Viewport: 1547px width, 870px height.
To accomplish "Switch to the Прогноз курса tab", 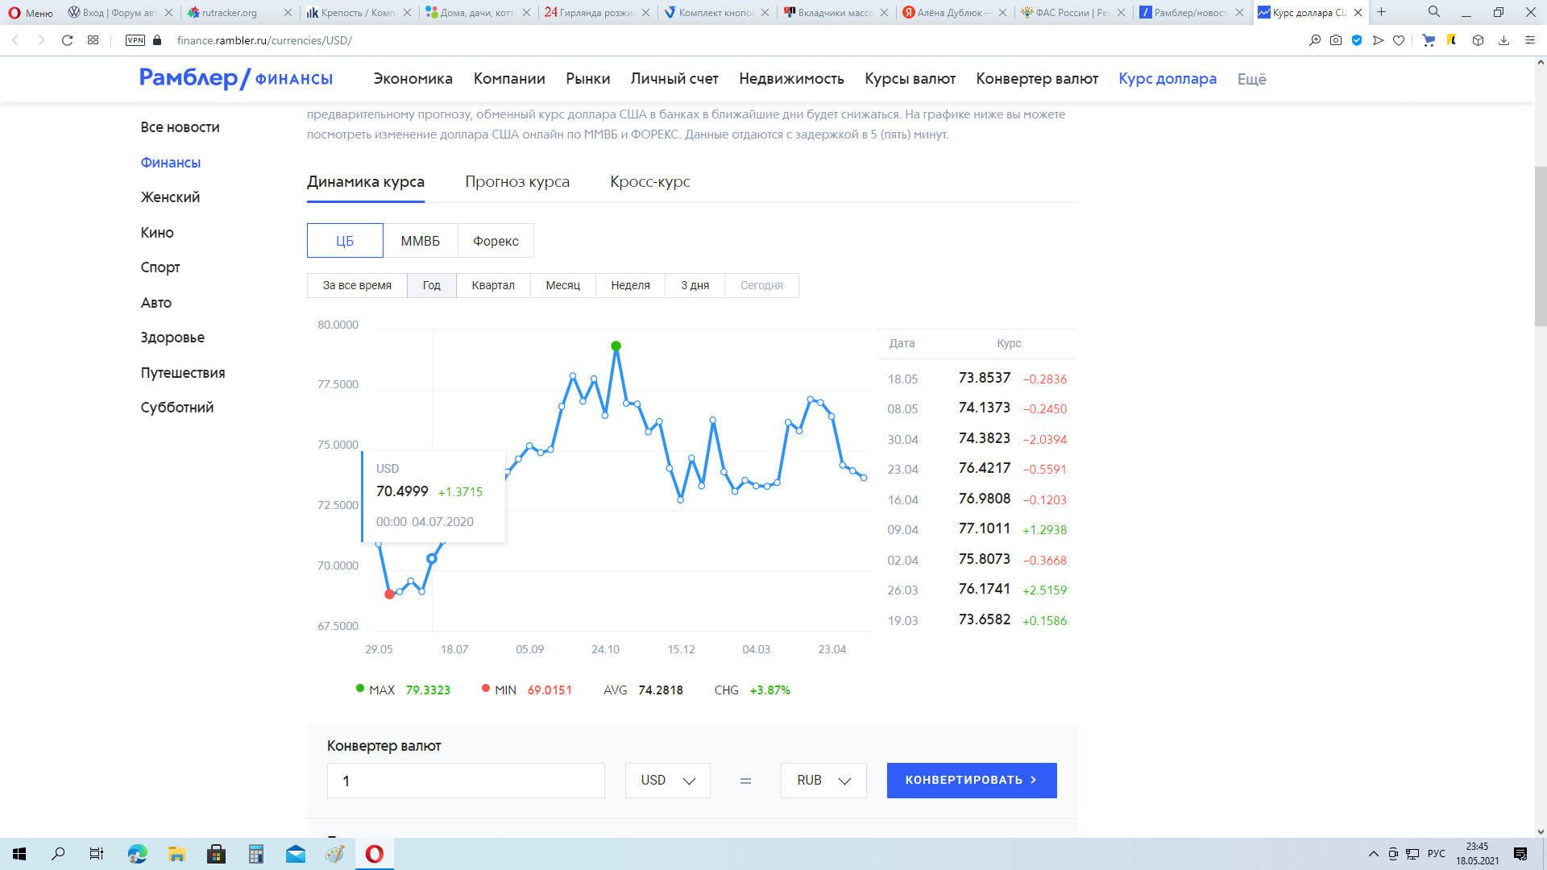I will click(517, 182).
